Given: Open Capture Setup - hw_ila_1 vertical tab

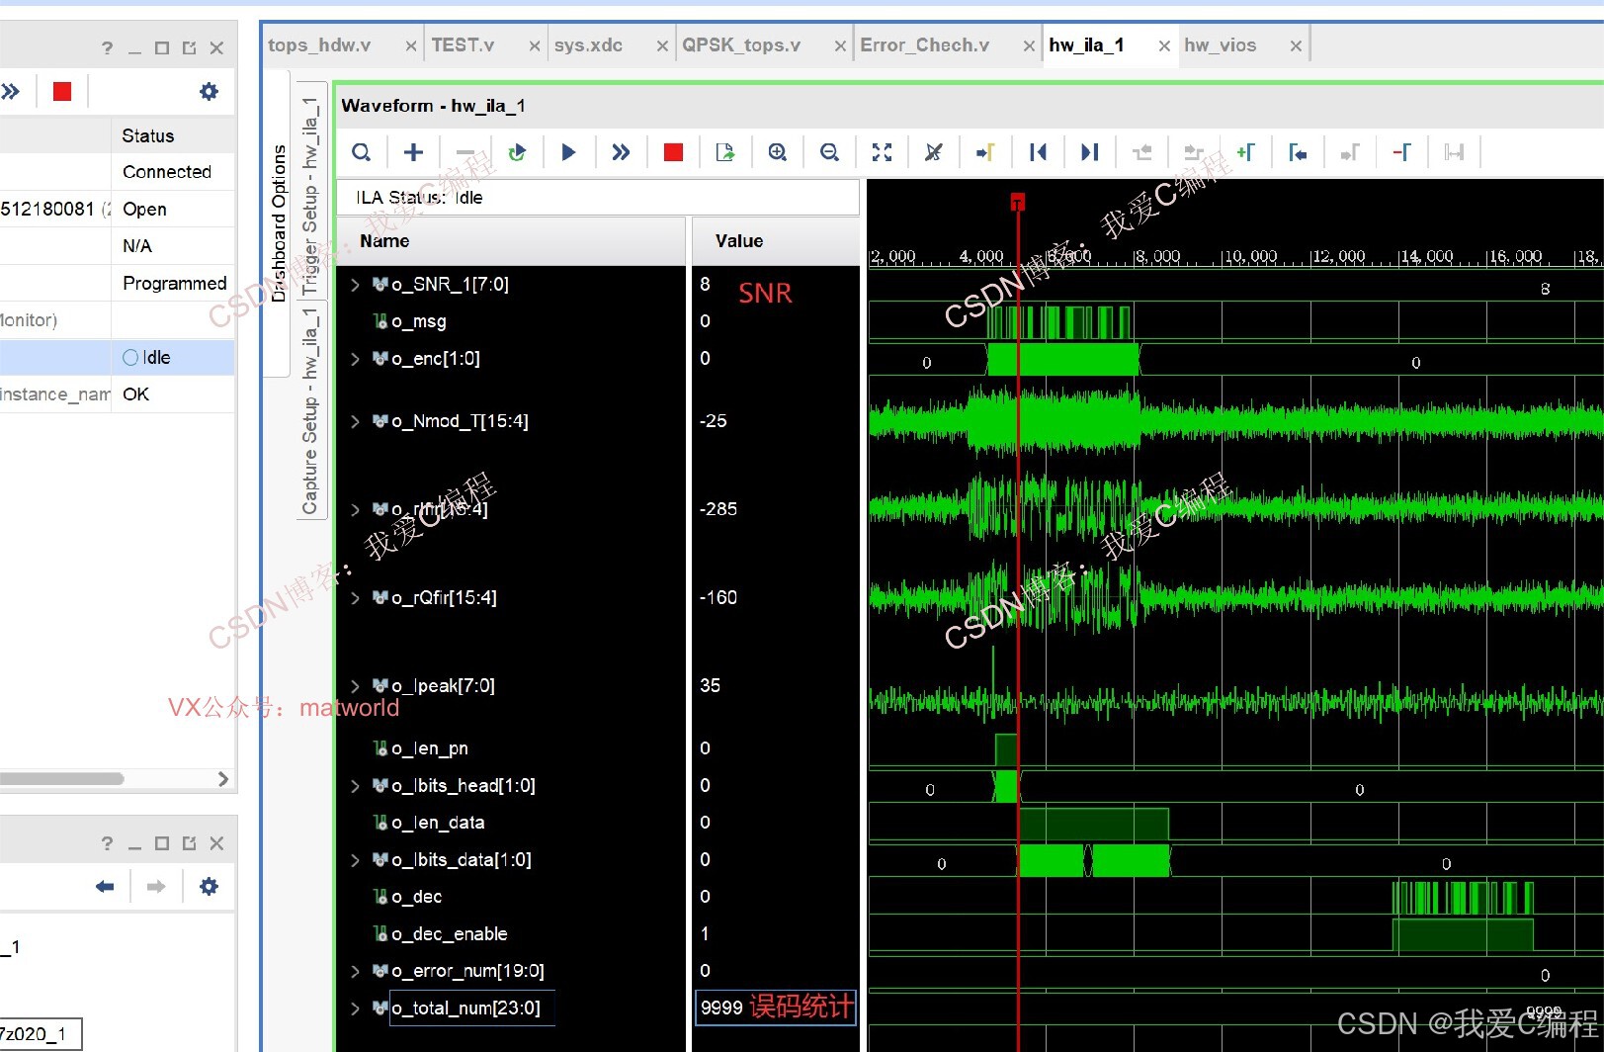Looking at the screenshot, I should [x=310, y=410].
